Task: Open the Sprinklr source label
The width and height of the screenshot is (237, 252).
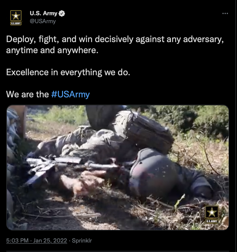Action: 82,241
